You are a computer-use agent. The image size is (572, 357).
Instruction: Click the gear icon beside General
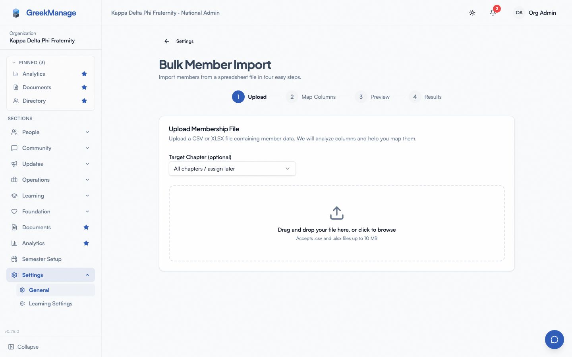tap(22, 290)
